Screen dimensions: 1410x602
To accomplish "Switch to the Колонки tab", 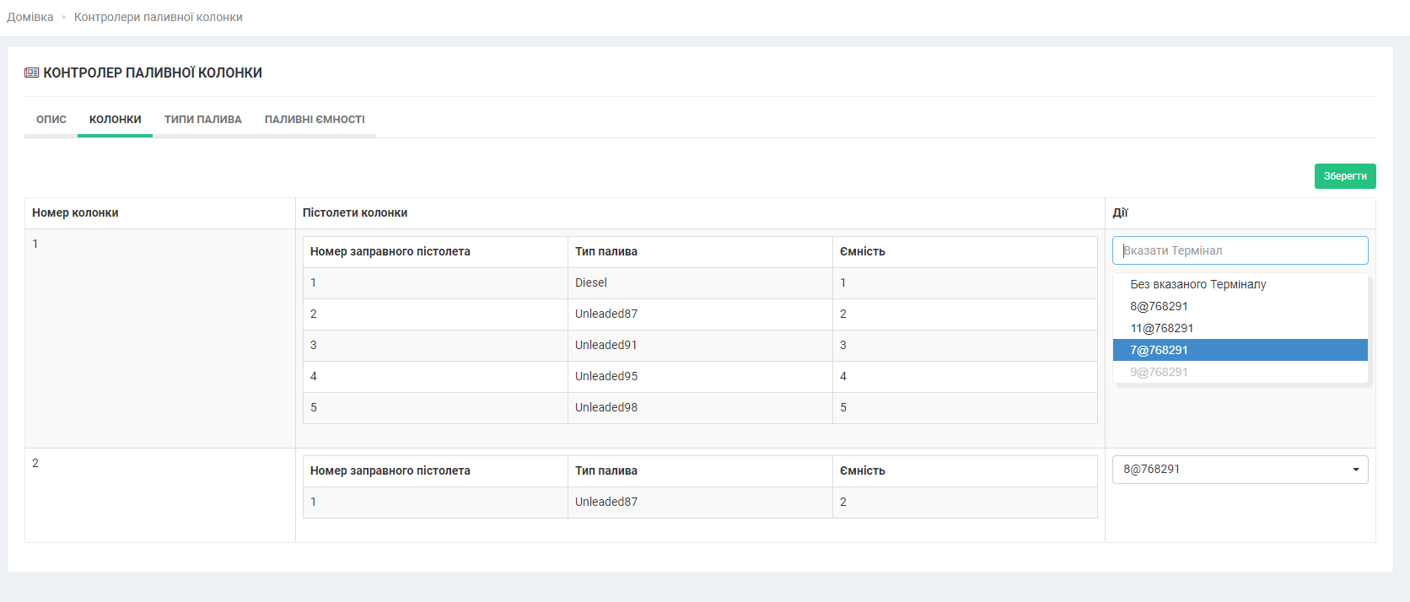I will pyautogui.click(x=116, y=120).
